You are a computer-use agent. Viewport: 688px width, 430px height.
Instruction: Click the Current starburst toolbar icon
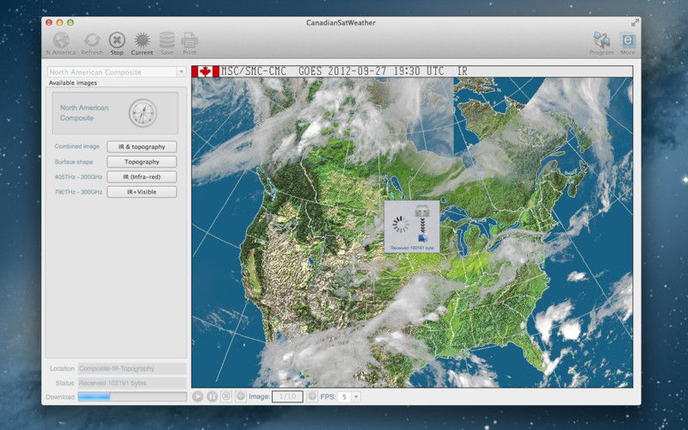(x=142, y=40)
